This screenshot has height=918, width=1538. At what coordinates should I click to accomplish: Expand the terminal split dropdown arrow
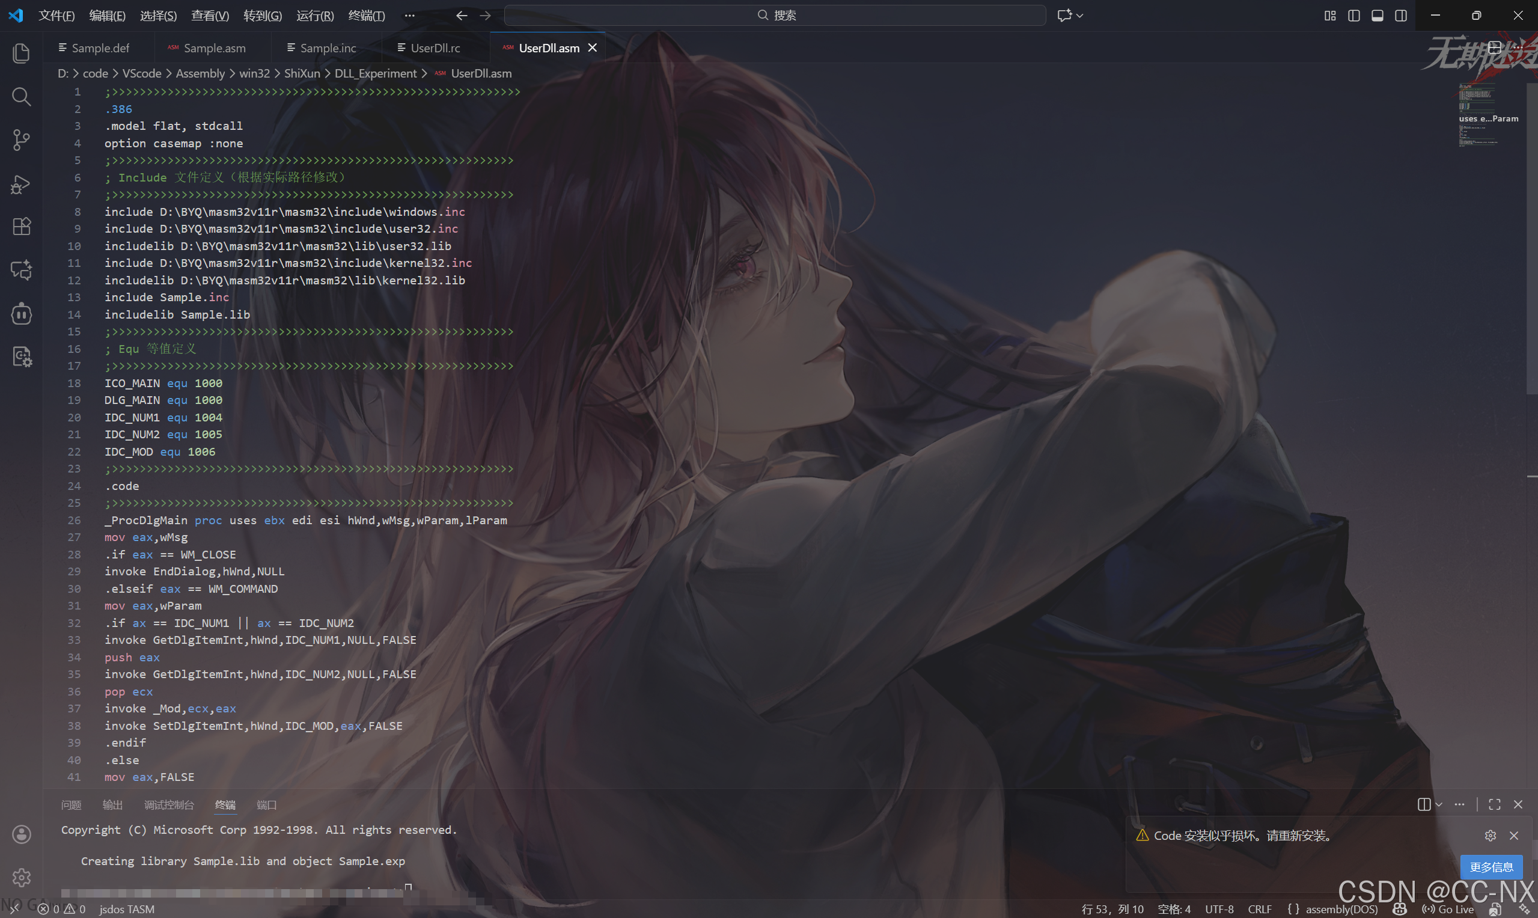pyautogui.click(x=1438, y=804)
